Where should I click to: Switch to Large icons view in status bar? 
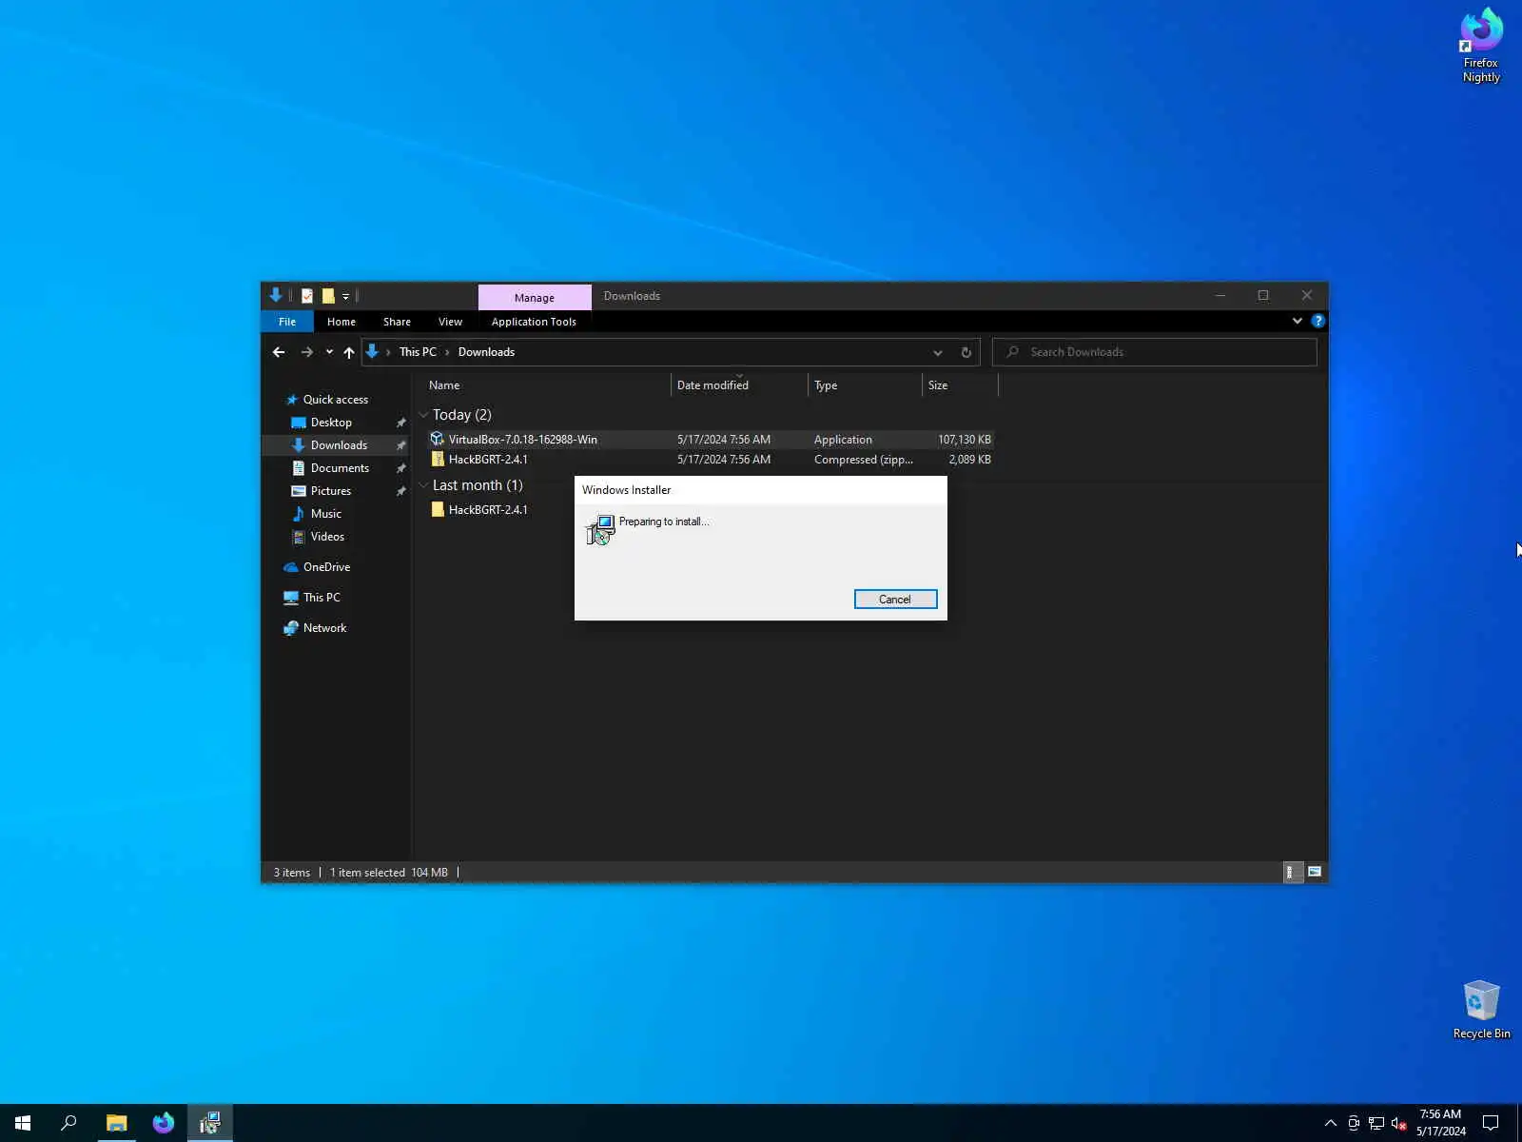pos(1315,872)
